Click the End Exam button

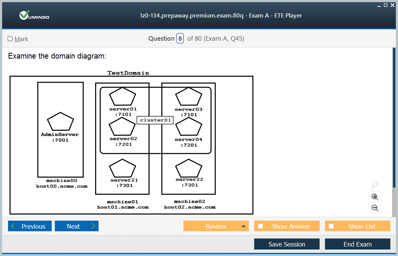(358, 244)
